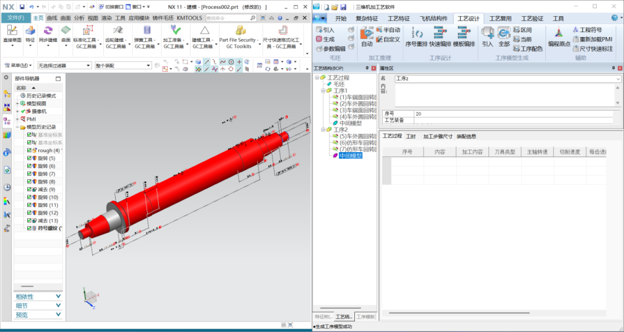Expand the 相依性 panel section

38,296
